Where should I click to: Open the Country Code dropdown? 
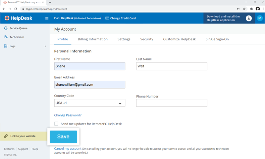[x=89, y=103]
